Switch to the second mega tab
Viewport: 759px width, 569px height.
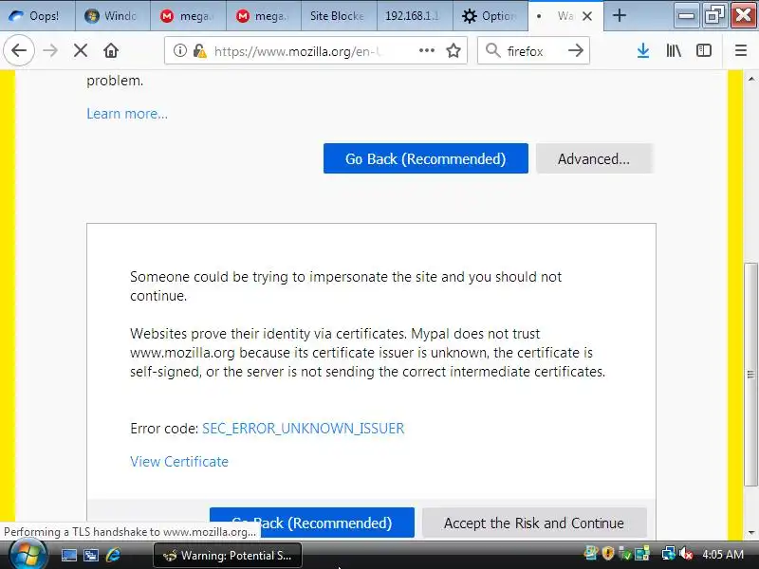(x=263, y=16)
